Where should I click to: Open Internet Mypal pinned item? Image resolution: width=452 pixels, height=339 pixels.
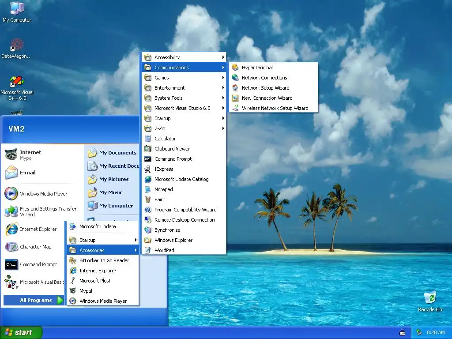[x=42, y=155]
